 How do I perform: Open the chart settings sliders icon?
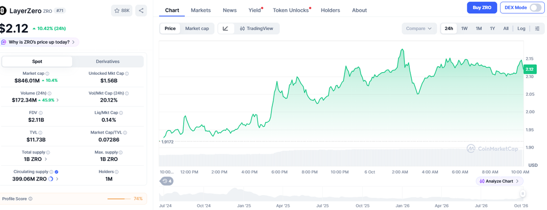click(537, 29)
